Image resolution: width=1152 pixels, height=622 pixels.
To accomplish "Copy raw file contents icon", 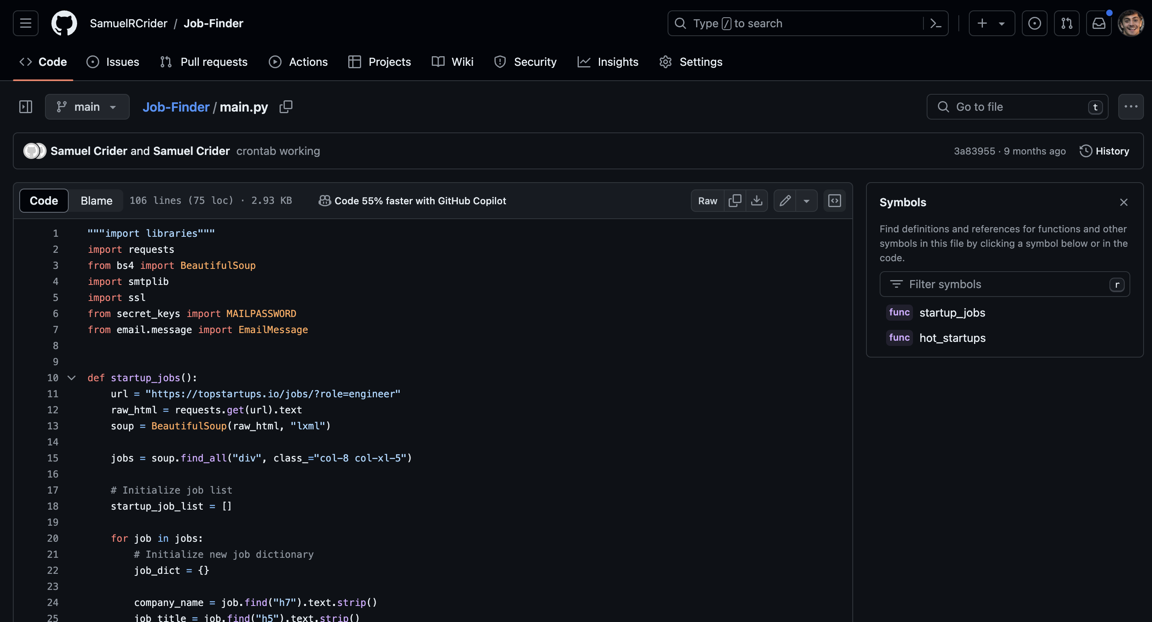I will click(735, 201).
